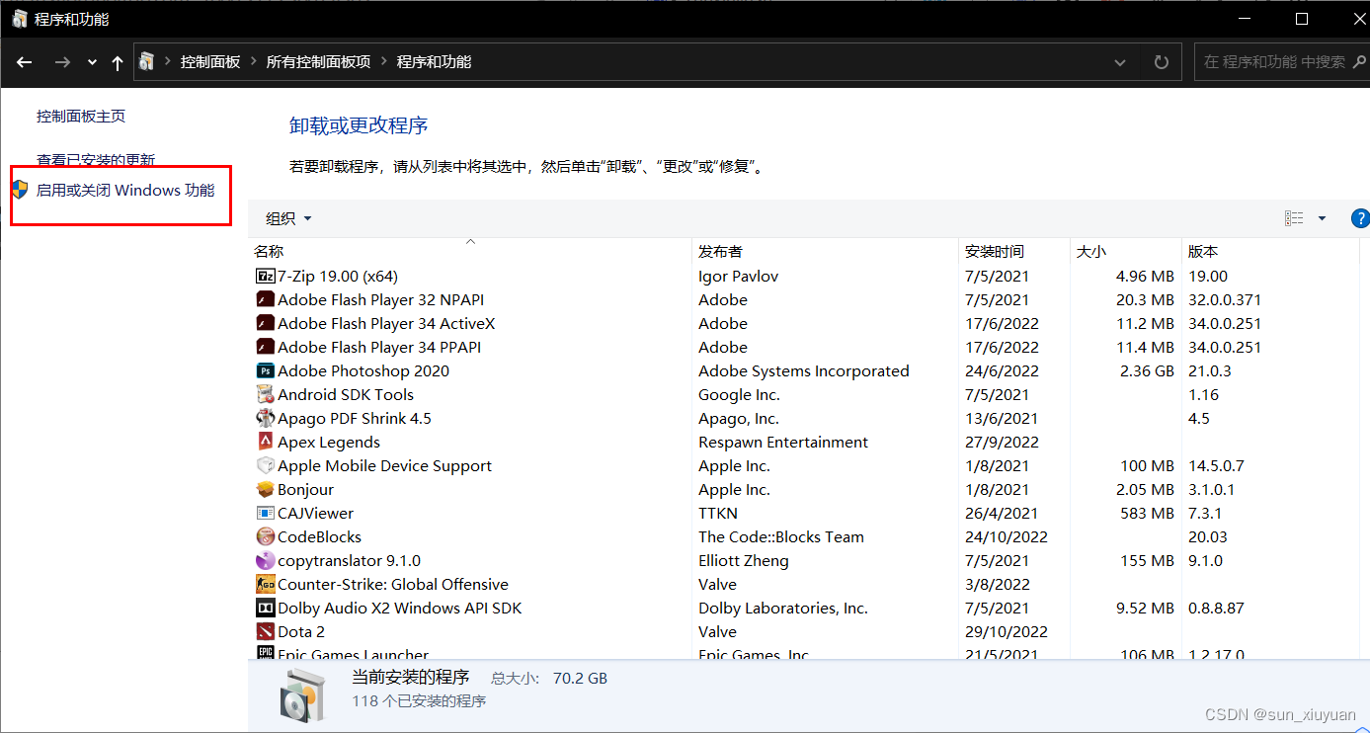Click version 32.0.0.371 cell

[x=1225, y=300]
